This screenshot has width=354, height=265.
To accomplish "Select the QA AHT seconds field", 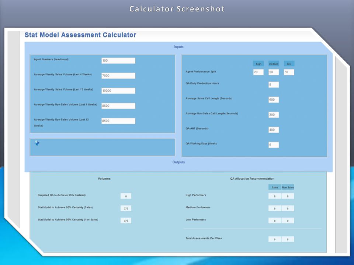I will coord(274,130).
